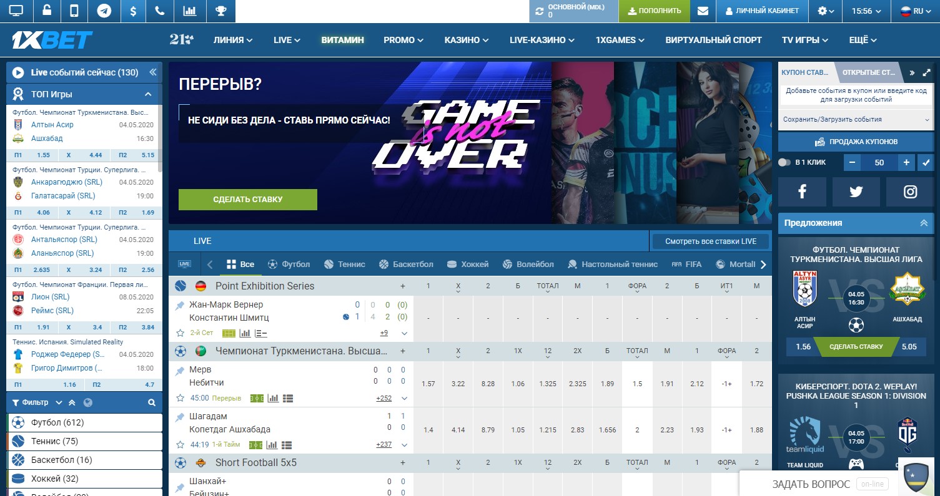Pin the Шагадам vs Копетдаг match

click(180, 417)
